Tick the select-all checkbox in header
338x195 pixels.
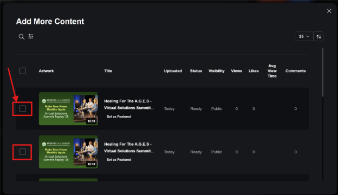pyautogui.click(x=23, y=71)
